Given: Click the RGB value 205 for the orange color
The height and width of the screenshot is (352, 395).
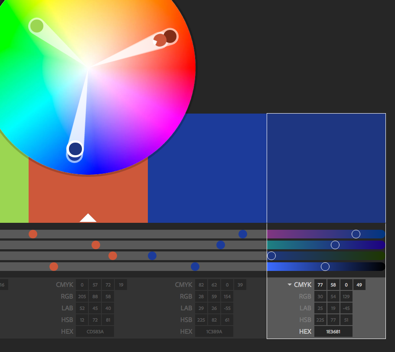Looking at the screenshot, I should tap(82, 297).
